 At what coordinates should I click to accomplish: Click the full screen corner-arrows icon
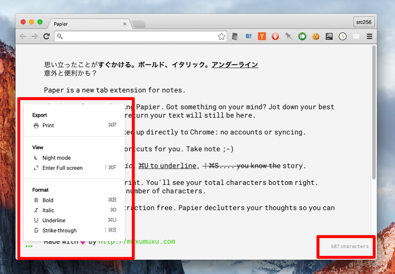(x=36, y=168)
